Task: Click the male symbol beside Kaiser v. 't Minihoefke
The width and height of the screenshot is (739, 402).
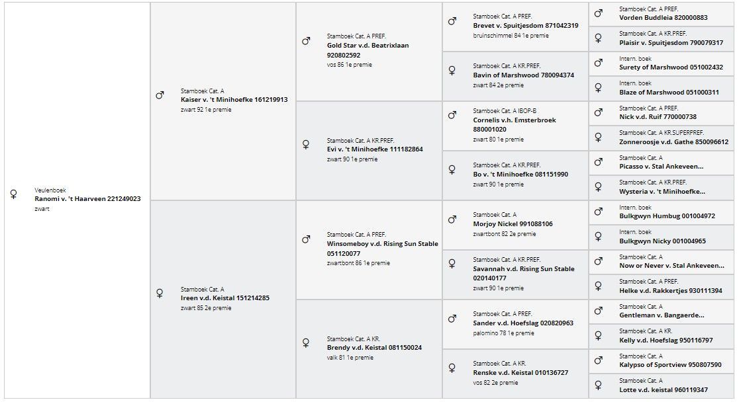Action: pyautogui.click(x=160, y=96)
